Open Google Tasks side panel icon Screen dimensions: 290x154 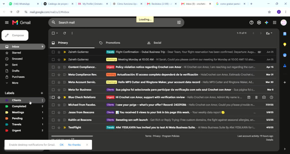pyautogui.click(x=285, y=55)
